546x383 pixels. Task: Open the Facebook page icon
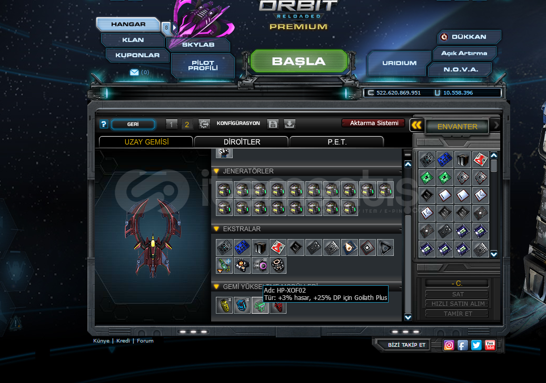click(x=462, y=345)
